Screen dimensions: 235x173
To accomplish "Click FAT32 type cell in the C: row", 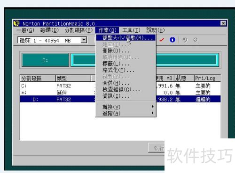I will click(63, 86).
